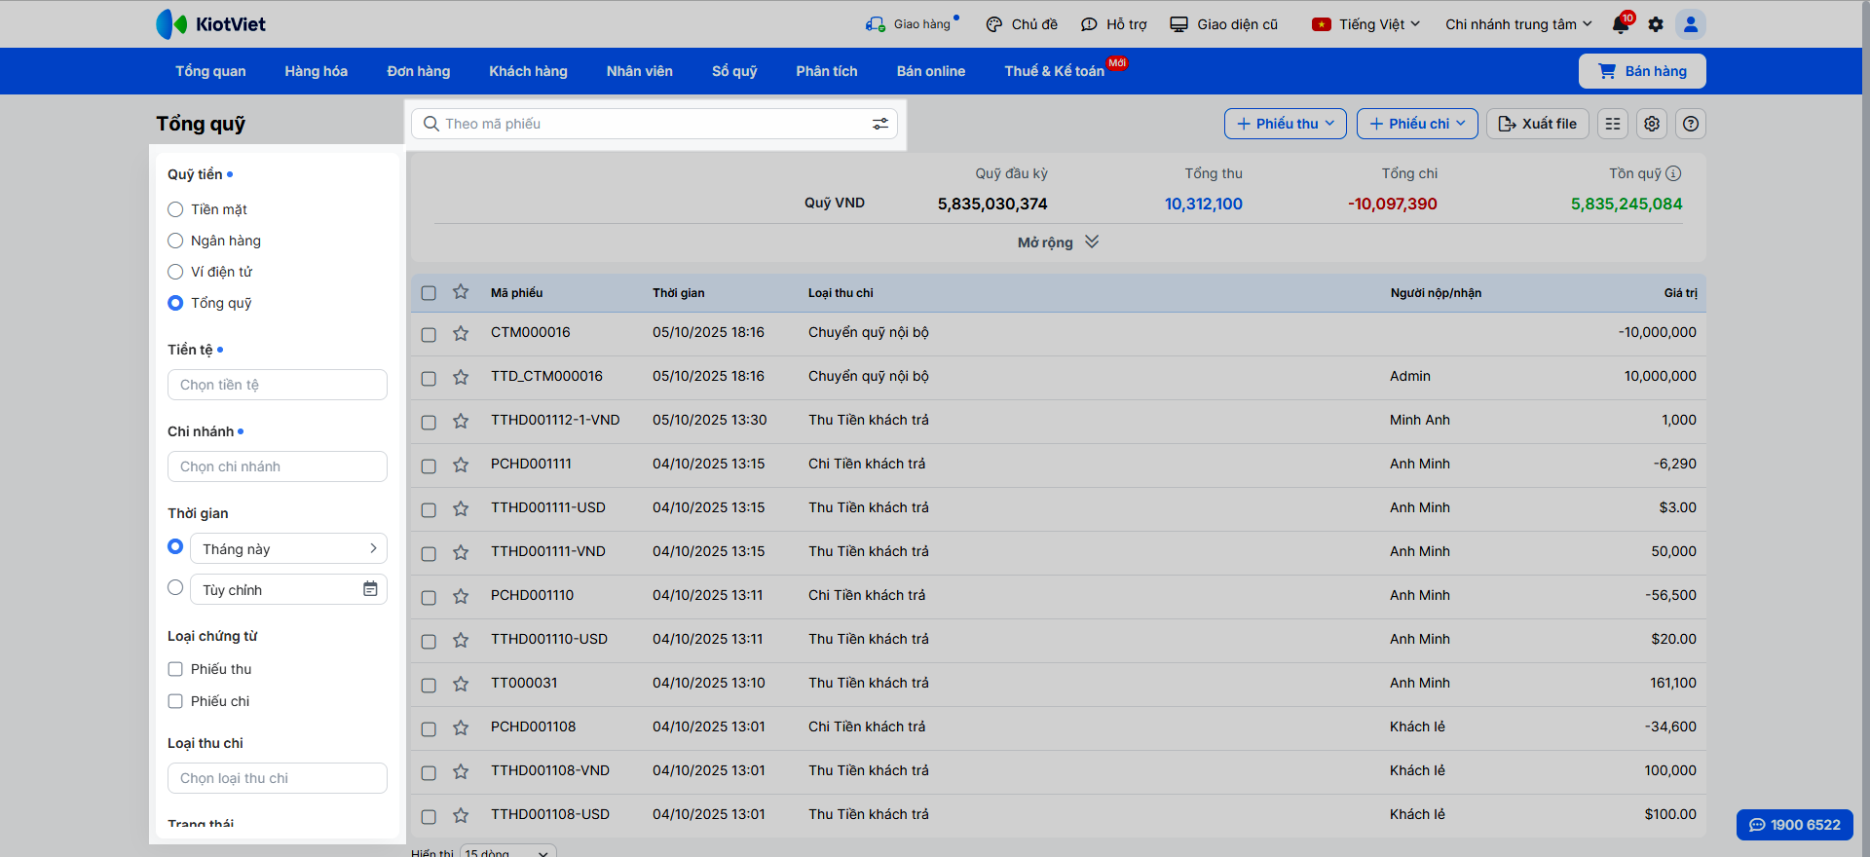The image size is (1870, 857).
Task: Select the Tùy chỉnh time radio
Action: pyautogui.click(x=175, y=587)
